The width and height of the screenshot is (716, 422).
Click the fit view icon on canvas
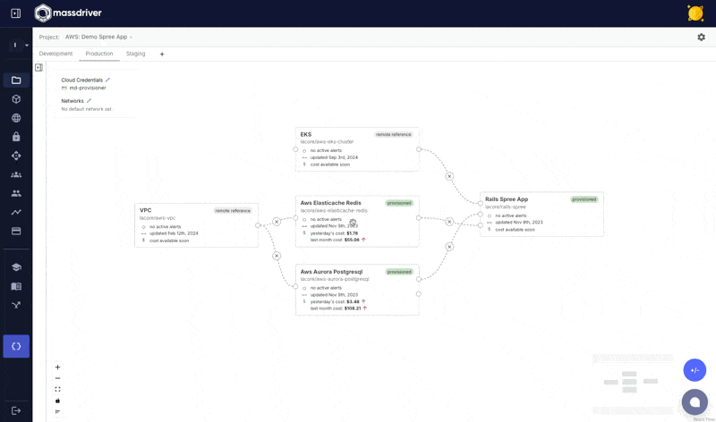(58, 389)
